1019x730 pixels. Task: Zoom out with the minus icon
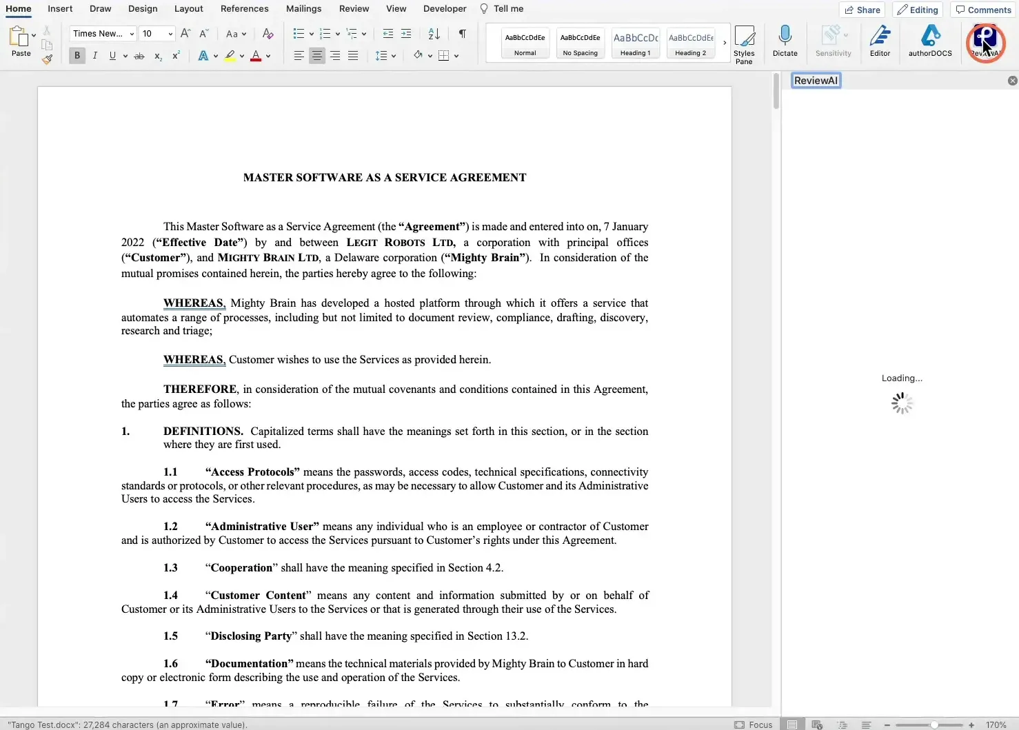pos(887,724)
